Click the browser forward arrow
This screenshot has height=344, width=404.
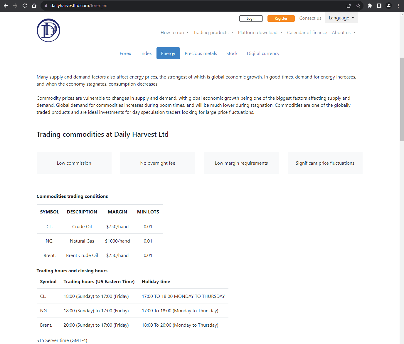15,6
